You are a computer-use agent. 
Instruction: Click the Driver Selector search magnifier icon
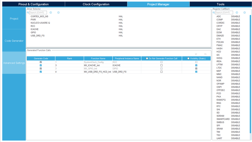point(28,13)
